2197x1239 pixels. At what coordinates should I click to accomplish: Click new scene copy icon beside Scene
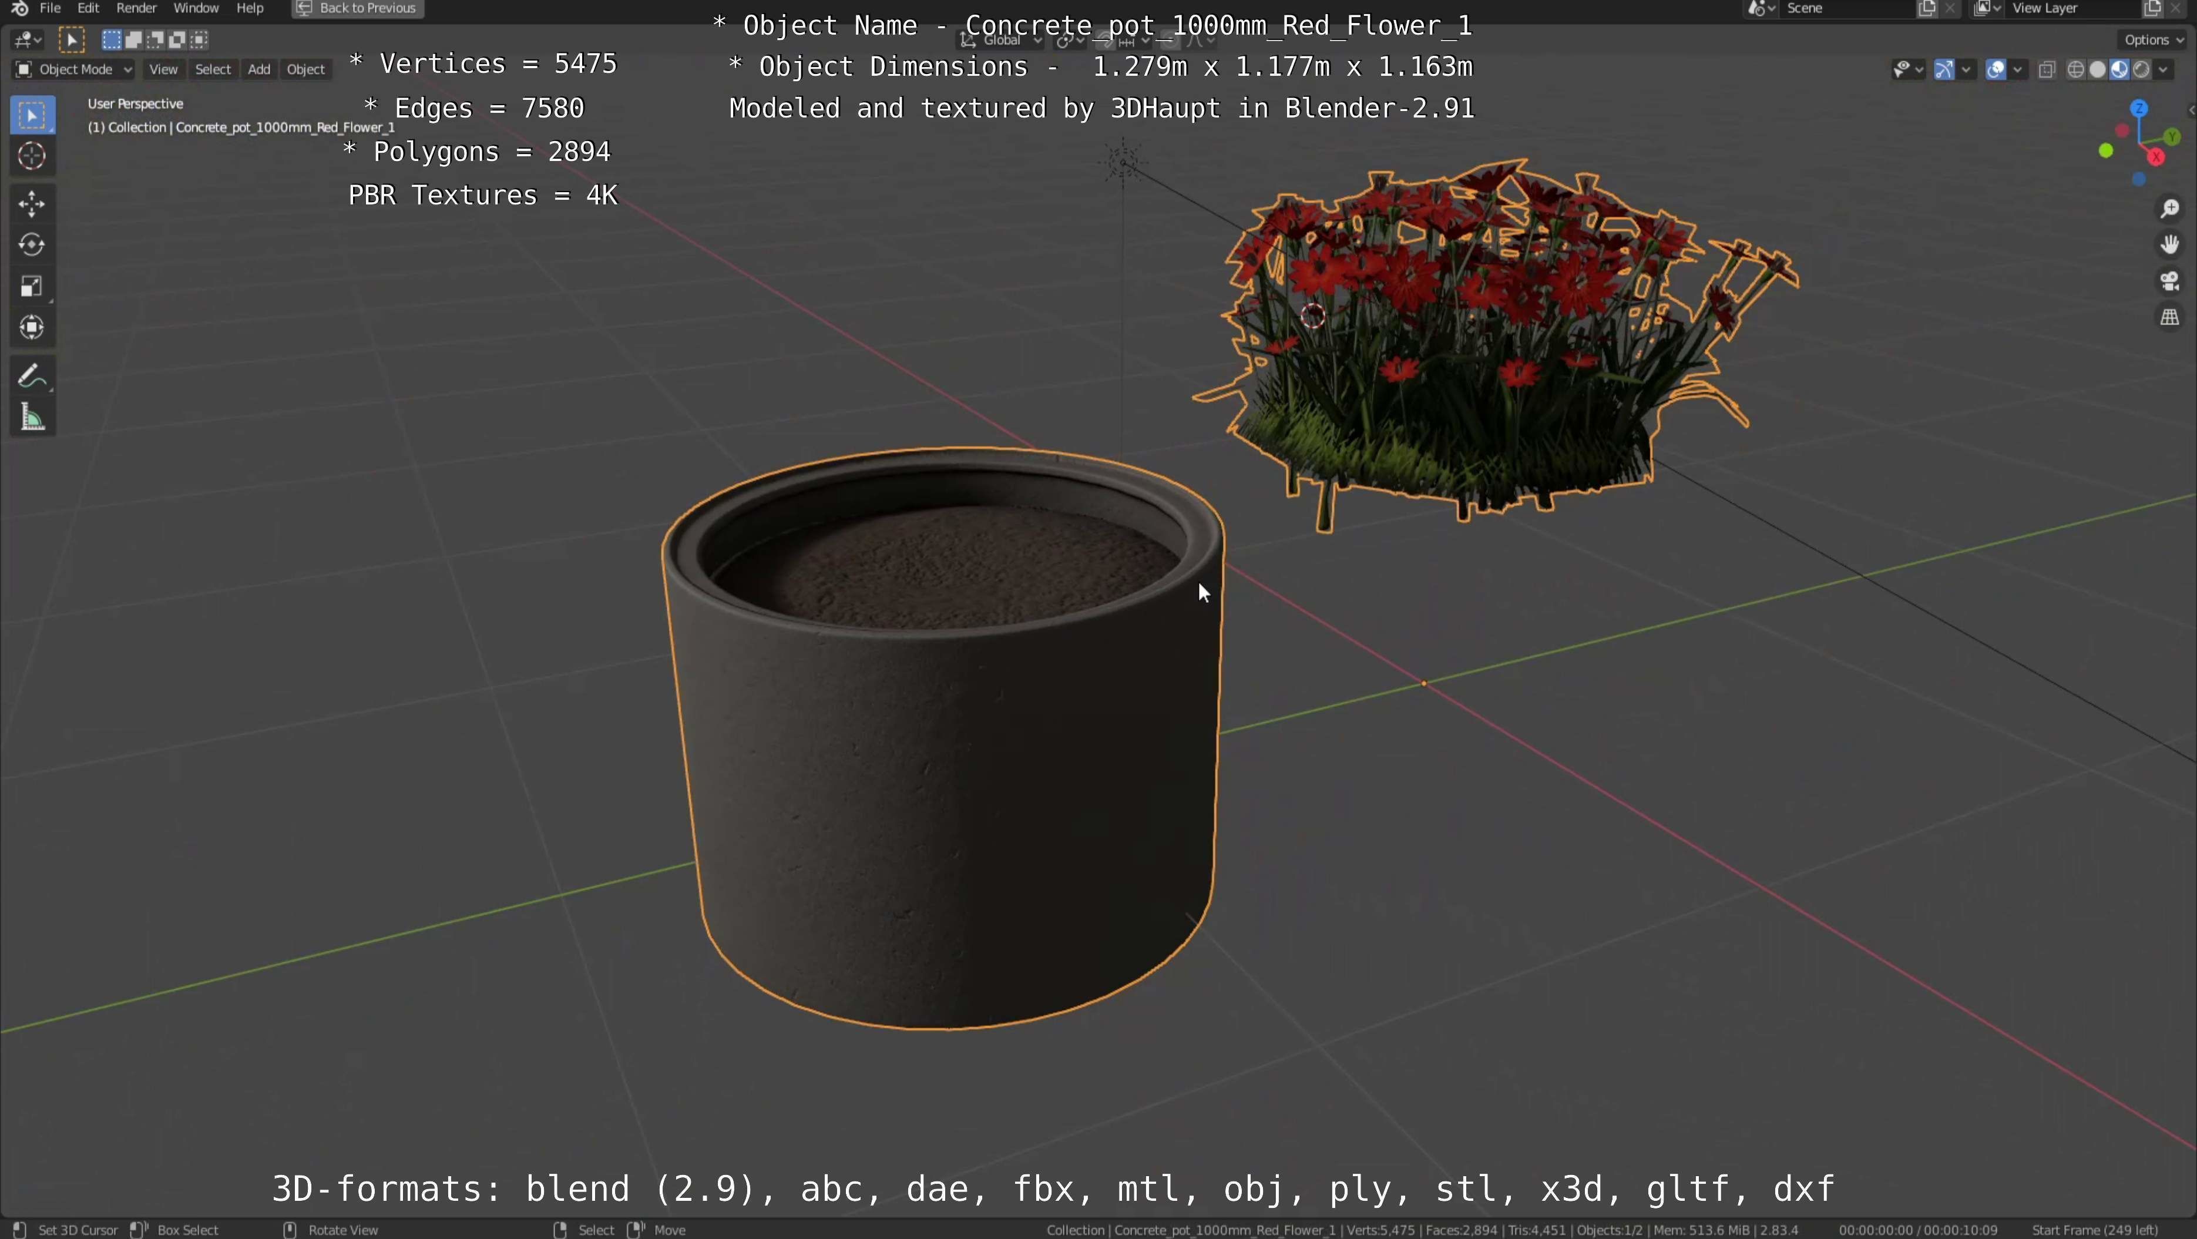(x=1927, y=9)
